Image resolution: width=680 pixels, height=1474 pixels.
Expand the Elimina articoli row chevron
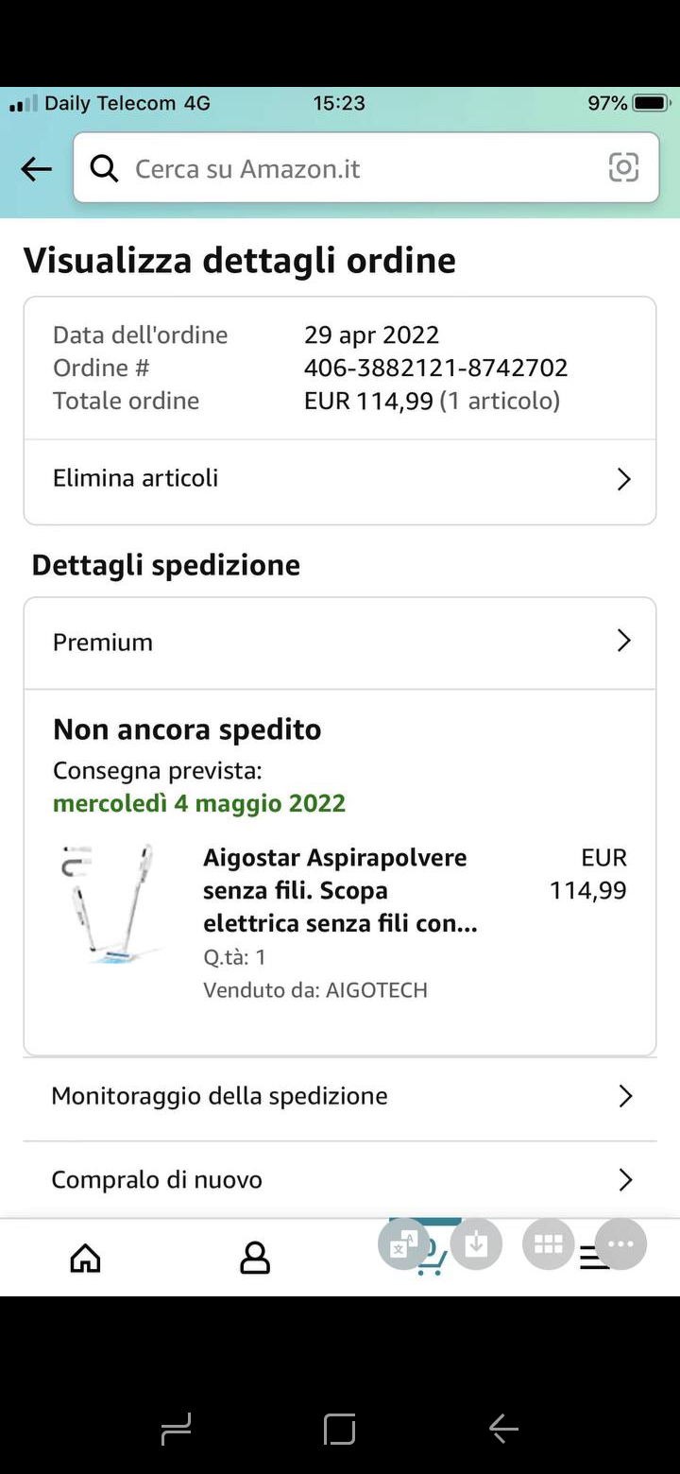point(623,479)
